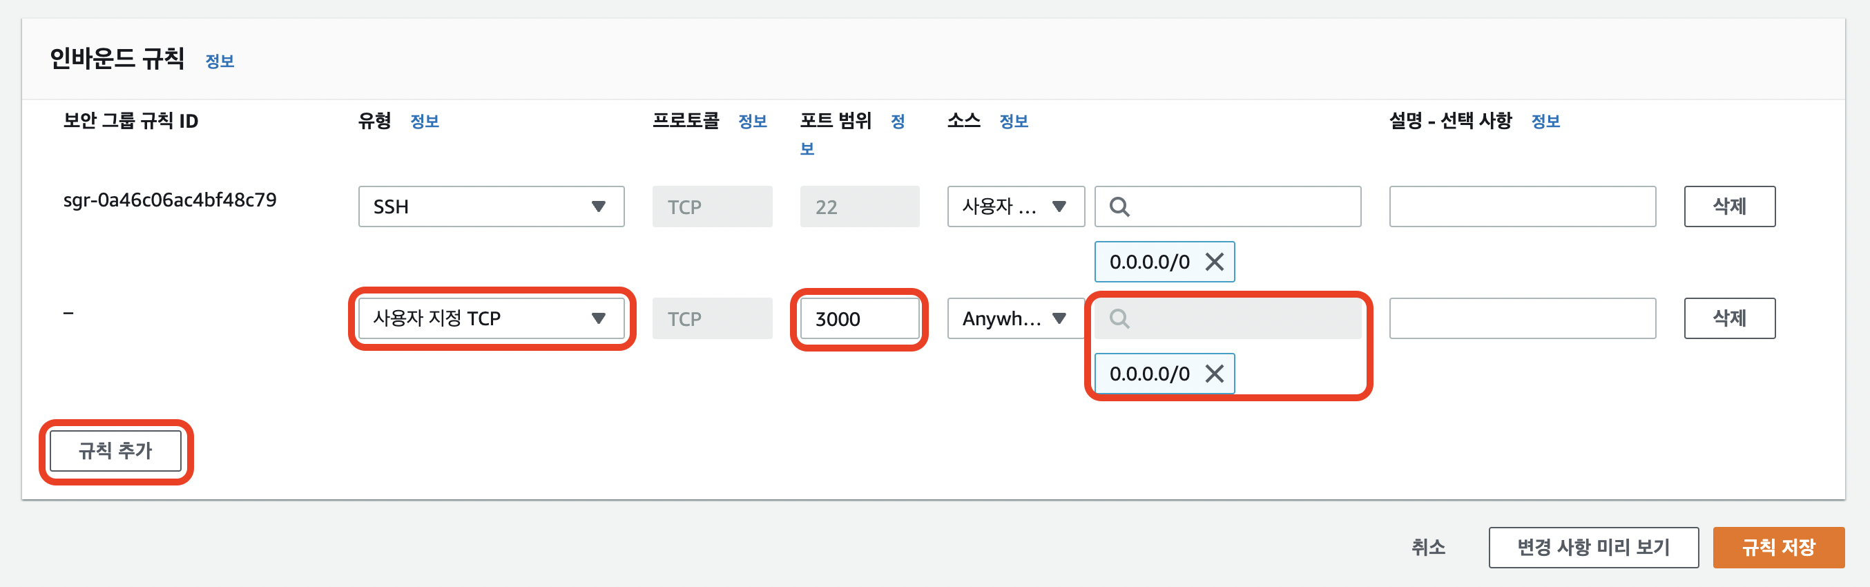Open the SSH type dropdown
Screen dimensions: 1870x587
coord(492,206)
